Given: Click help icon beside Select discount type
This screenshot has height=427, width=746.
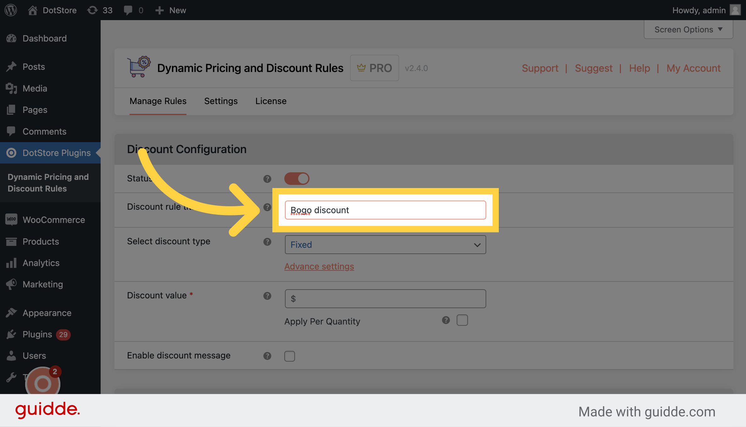Looking at the screenshot, I should [267, 241].
